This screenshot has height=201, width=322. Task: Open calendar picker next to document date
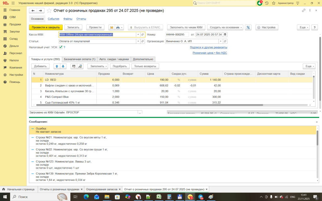coord(225,35)
